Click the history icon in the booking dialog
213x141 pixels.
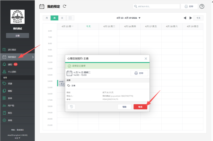[x=72, y=107]
